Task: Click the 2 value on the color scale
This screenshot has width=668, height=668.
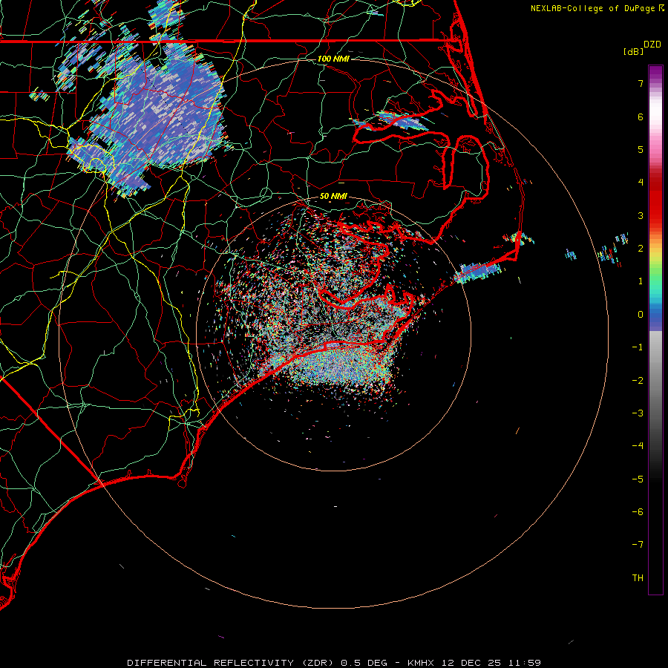Action: tap(641, 249)
